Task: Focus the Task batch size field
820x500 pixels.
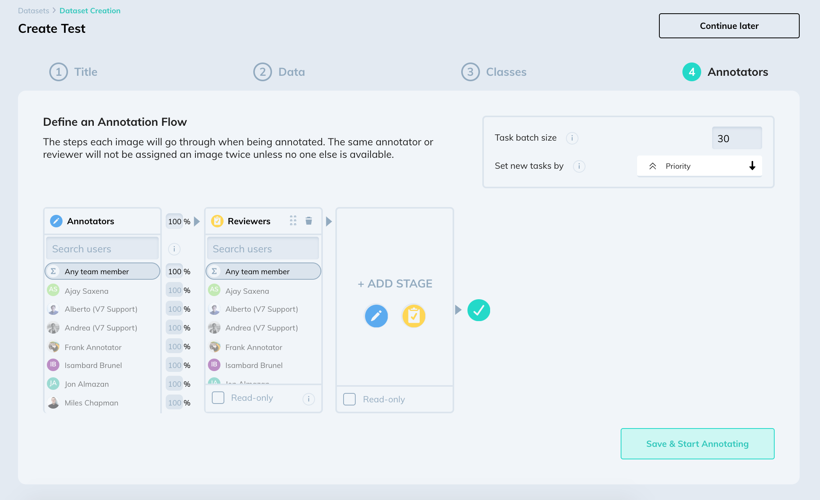Action: (736, 138)
